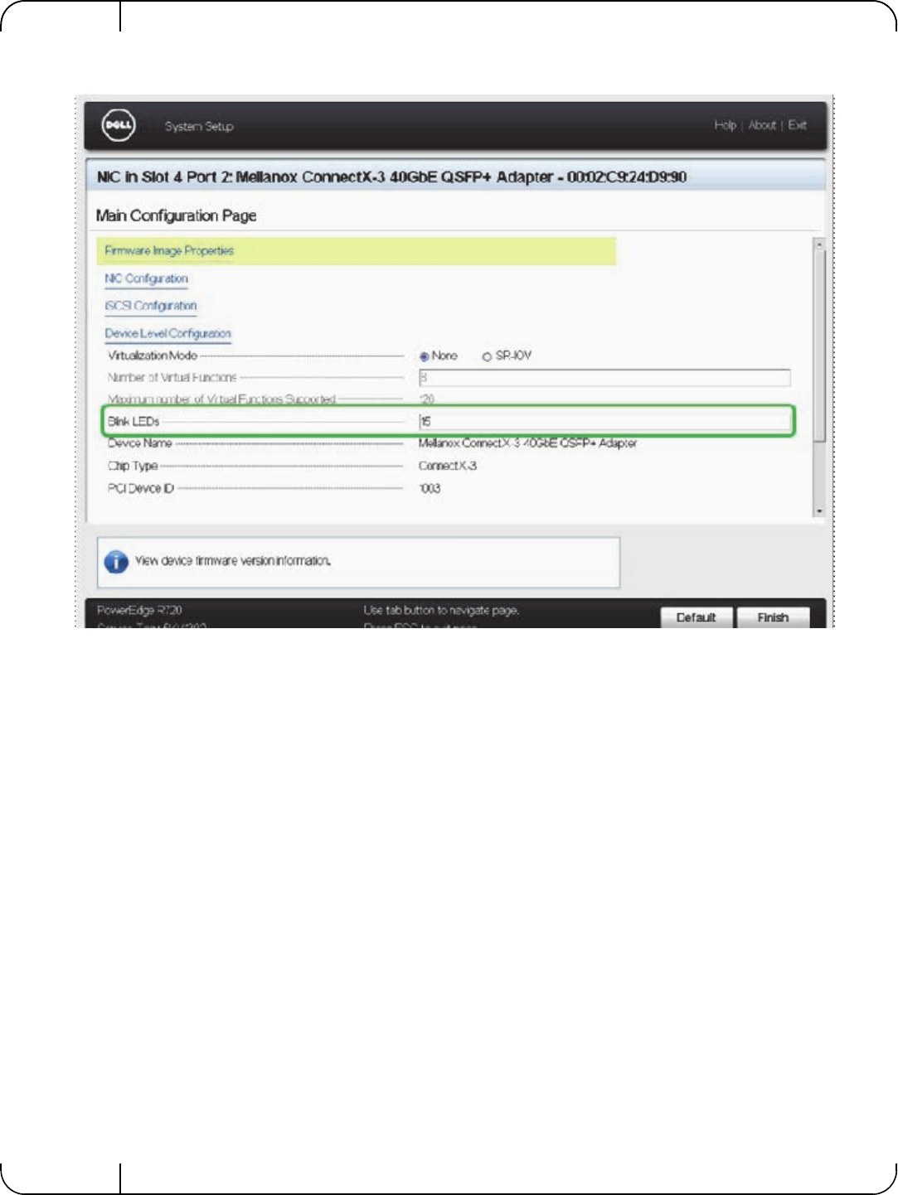The width and height of the screenshot is (898, 1195).
Task: Click the Dell logo icon
Action: pos(119,126)
